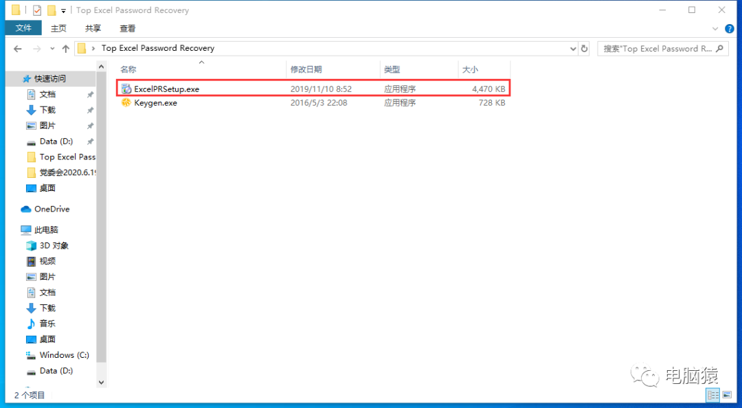This screenshot has height=408, width=742.
Task: Expand the address bar history dropdown
Action: [x=573, y=48]
